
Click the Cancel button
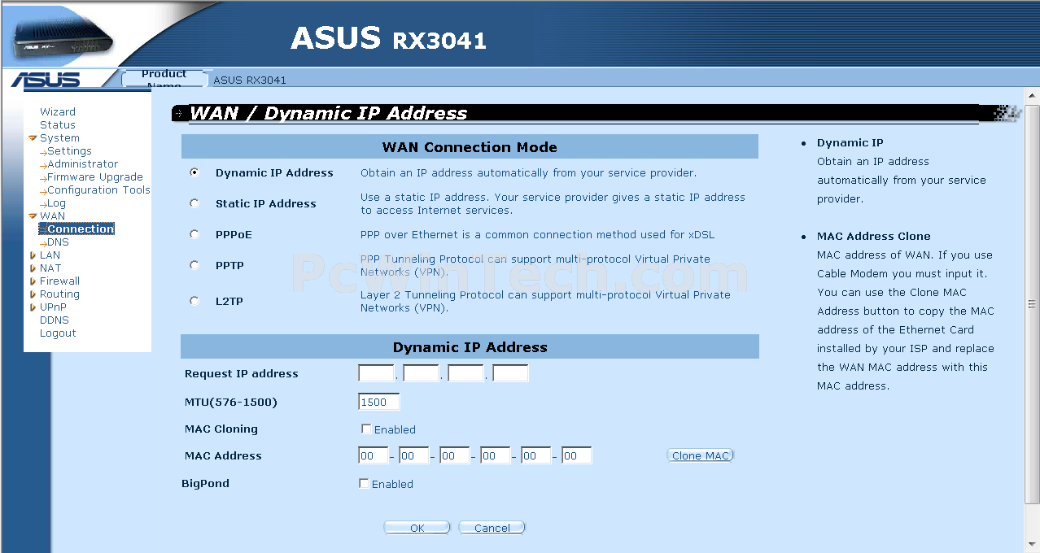(492, 528)
